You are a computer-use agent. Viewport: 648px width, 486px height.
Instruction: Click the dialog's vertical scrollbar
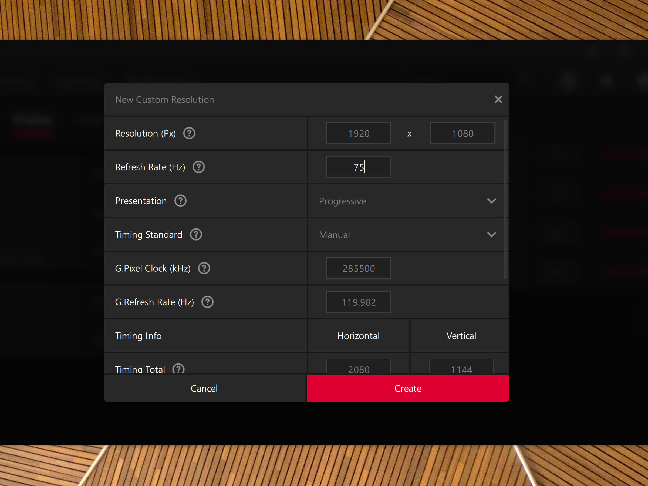[x=505, y=199]
